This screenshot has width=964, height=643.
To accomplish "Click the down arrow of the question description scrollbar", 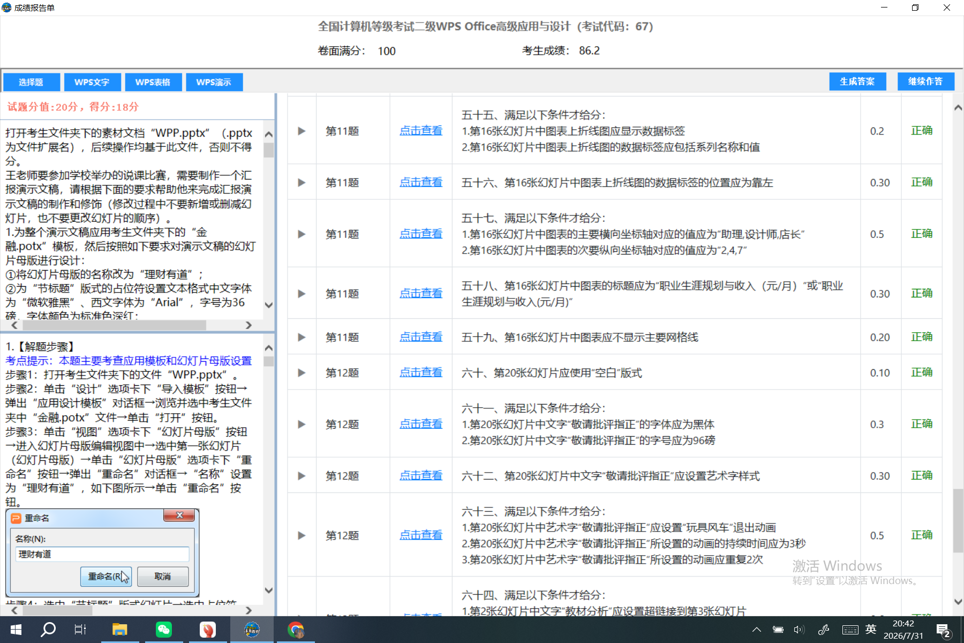I will (269, 305).
